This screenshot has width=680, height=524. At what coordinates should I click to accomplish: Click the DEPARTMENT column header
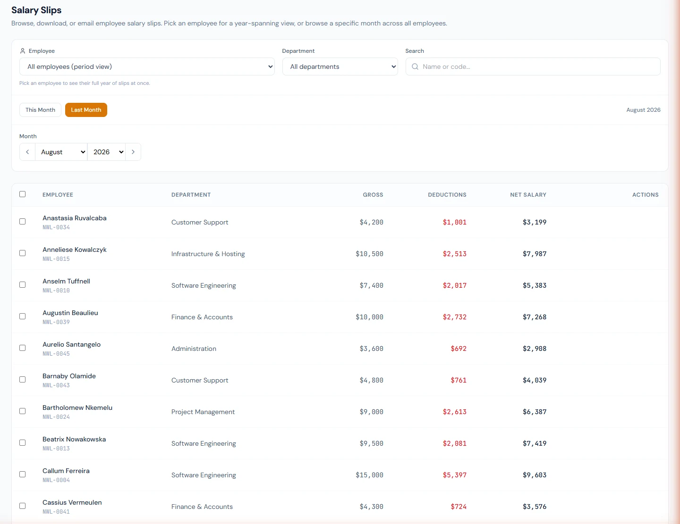[x=191, y=195]
